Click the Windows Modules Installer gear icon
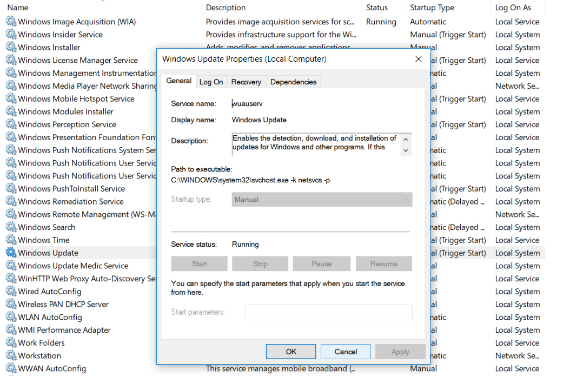 click(11, 111)
